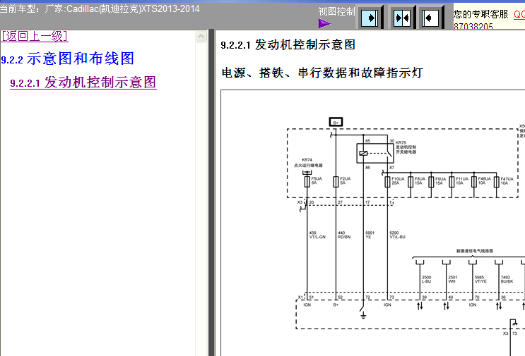Open 9.2.2.1 发动机控制示意图 link

pyautogui.click(x=83, y=82)
